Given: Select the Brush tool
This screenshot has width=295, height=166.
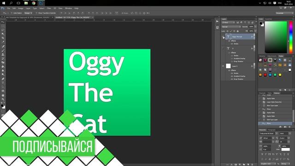Looking at the screenshot, I should [3, 50].
